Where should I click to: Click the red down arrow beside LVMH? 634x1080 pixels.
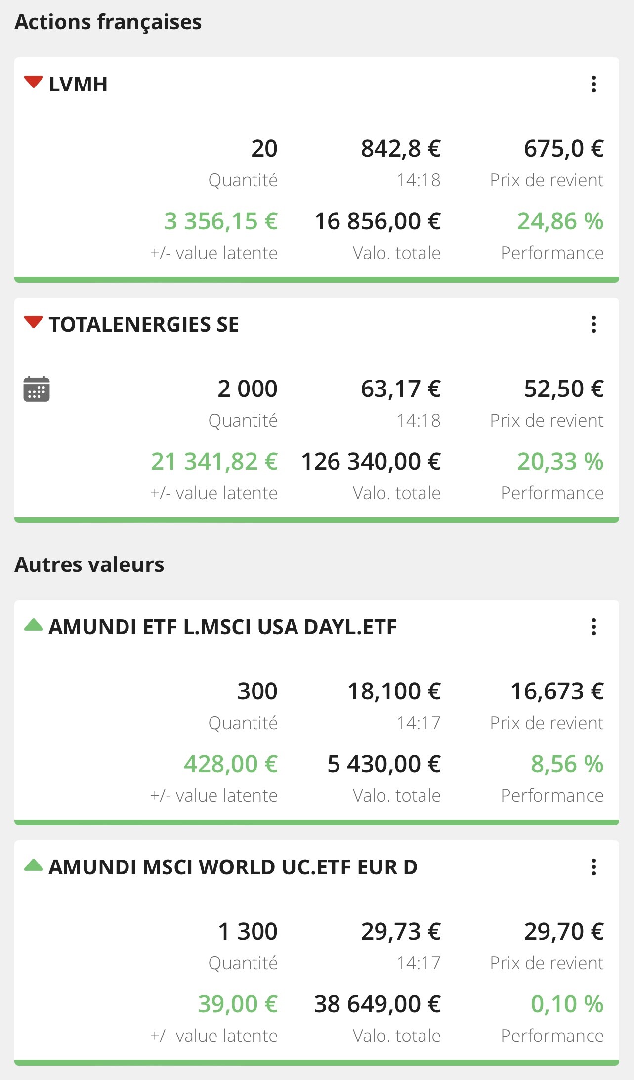click(34, 82)
